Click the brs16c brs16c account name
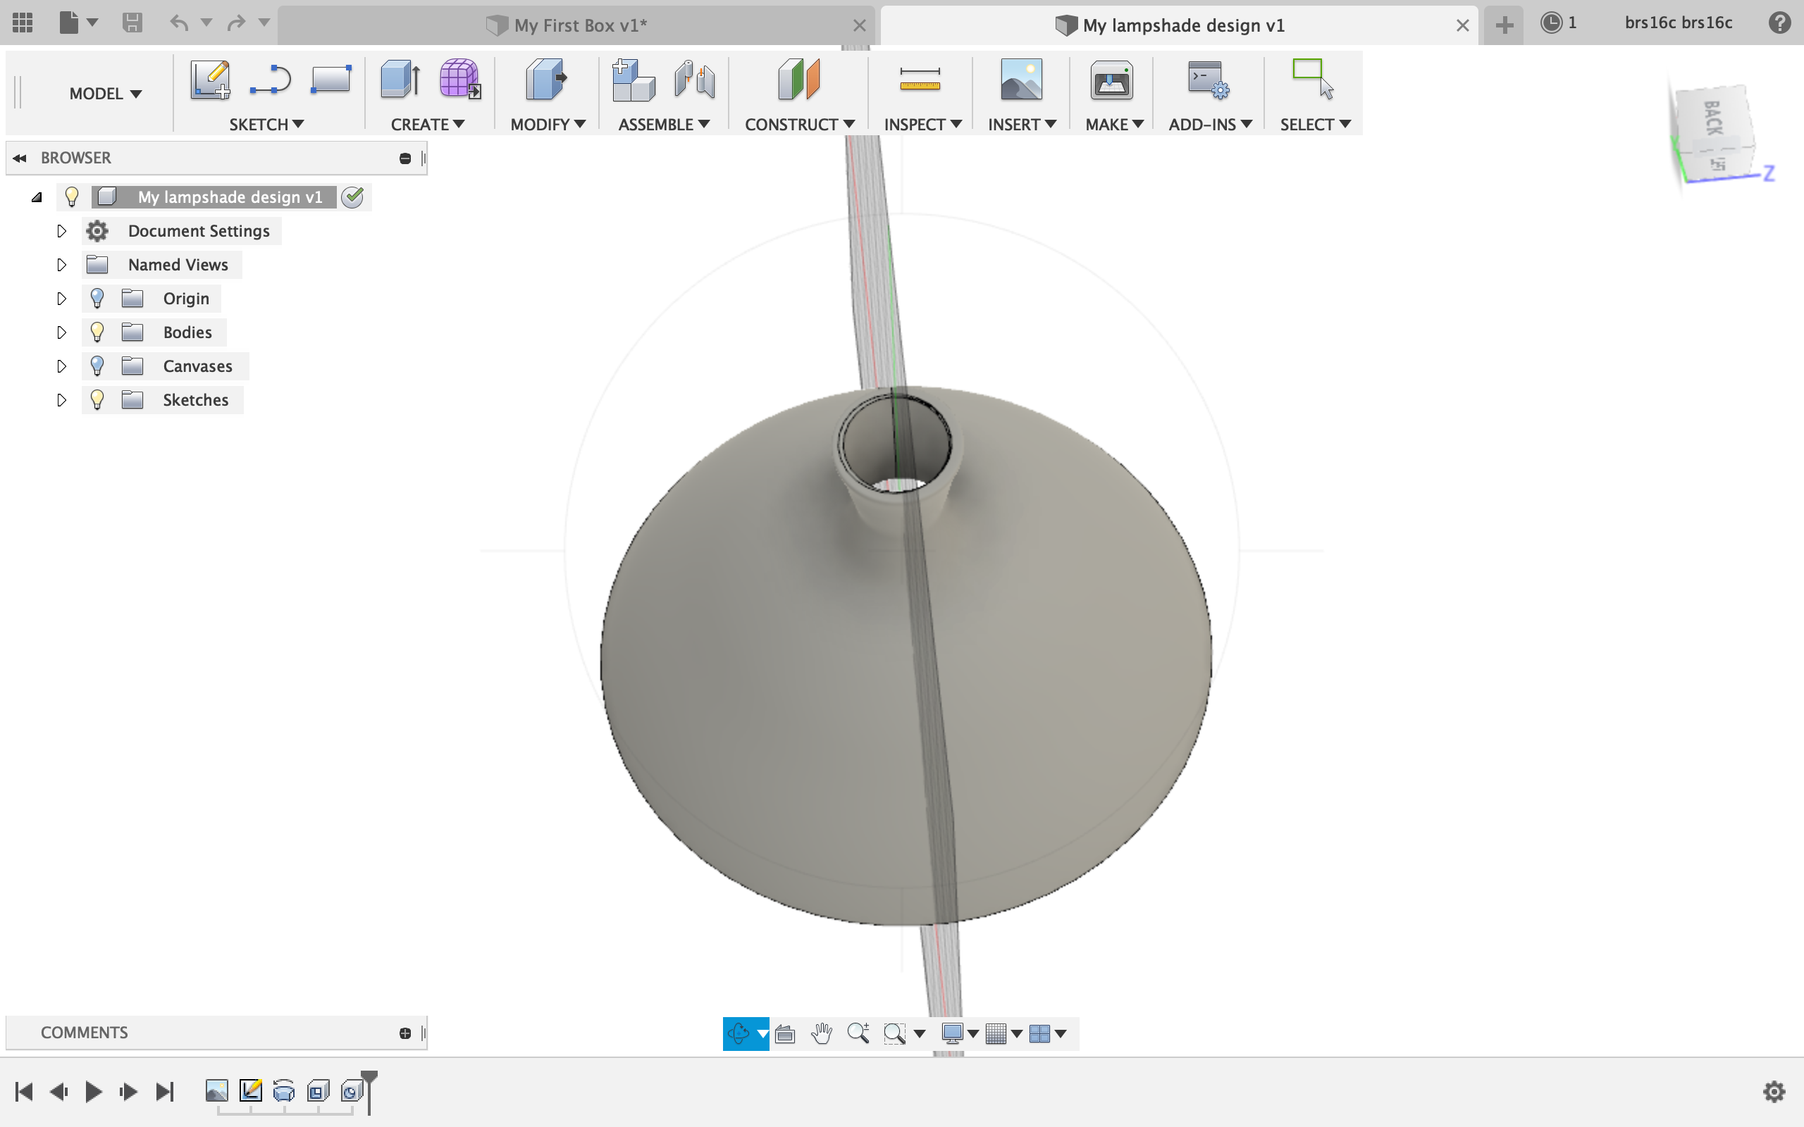Image resolution: width=1804 pixels, height=1127 pixels. pyautogui.click(x=1678, y=23)
